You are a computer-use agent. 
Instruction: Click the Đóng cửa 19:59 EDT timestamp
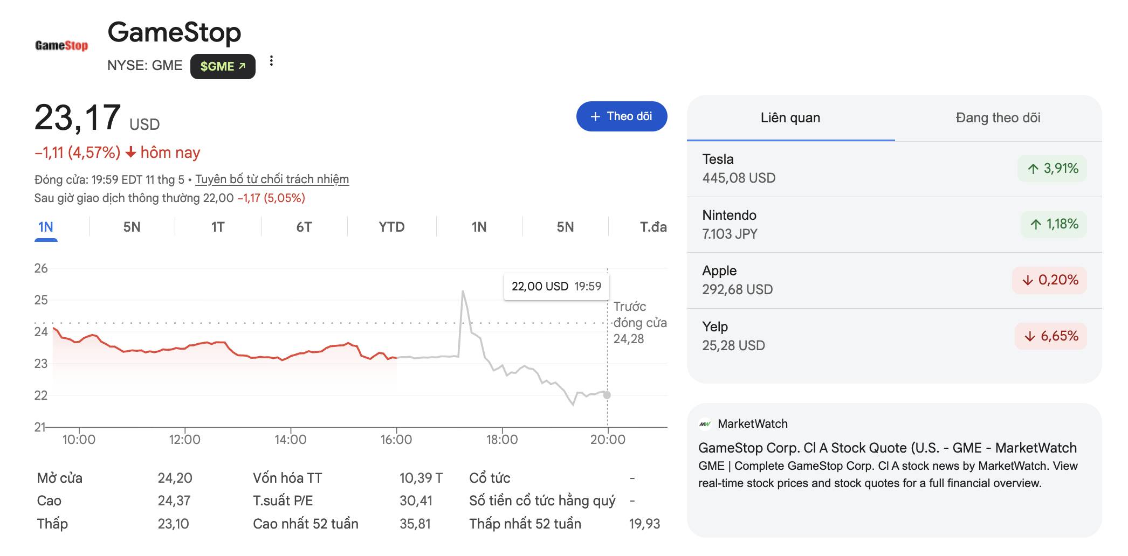pos(109,179)
